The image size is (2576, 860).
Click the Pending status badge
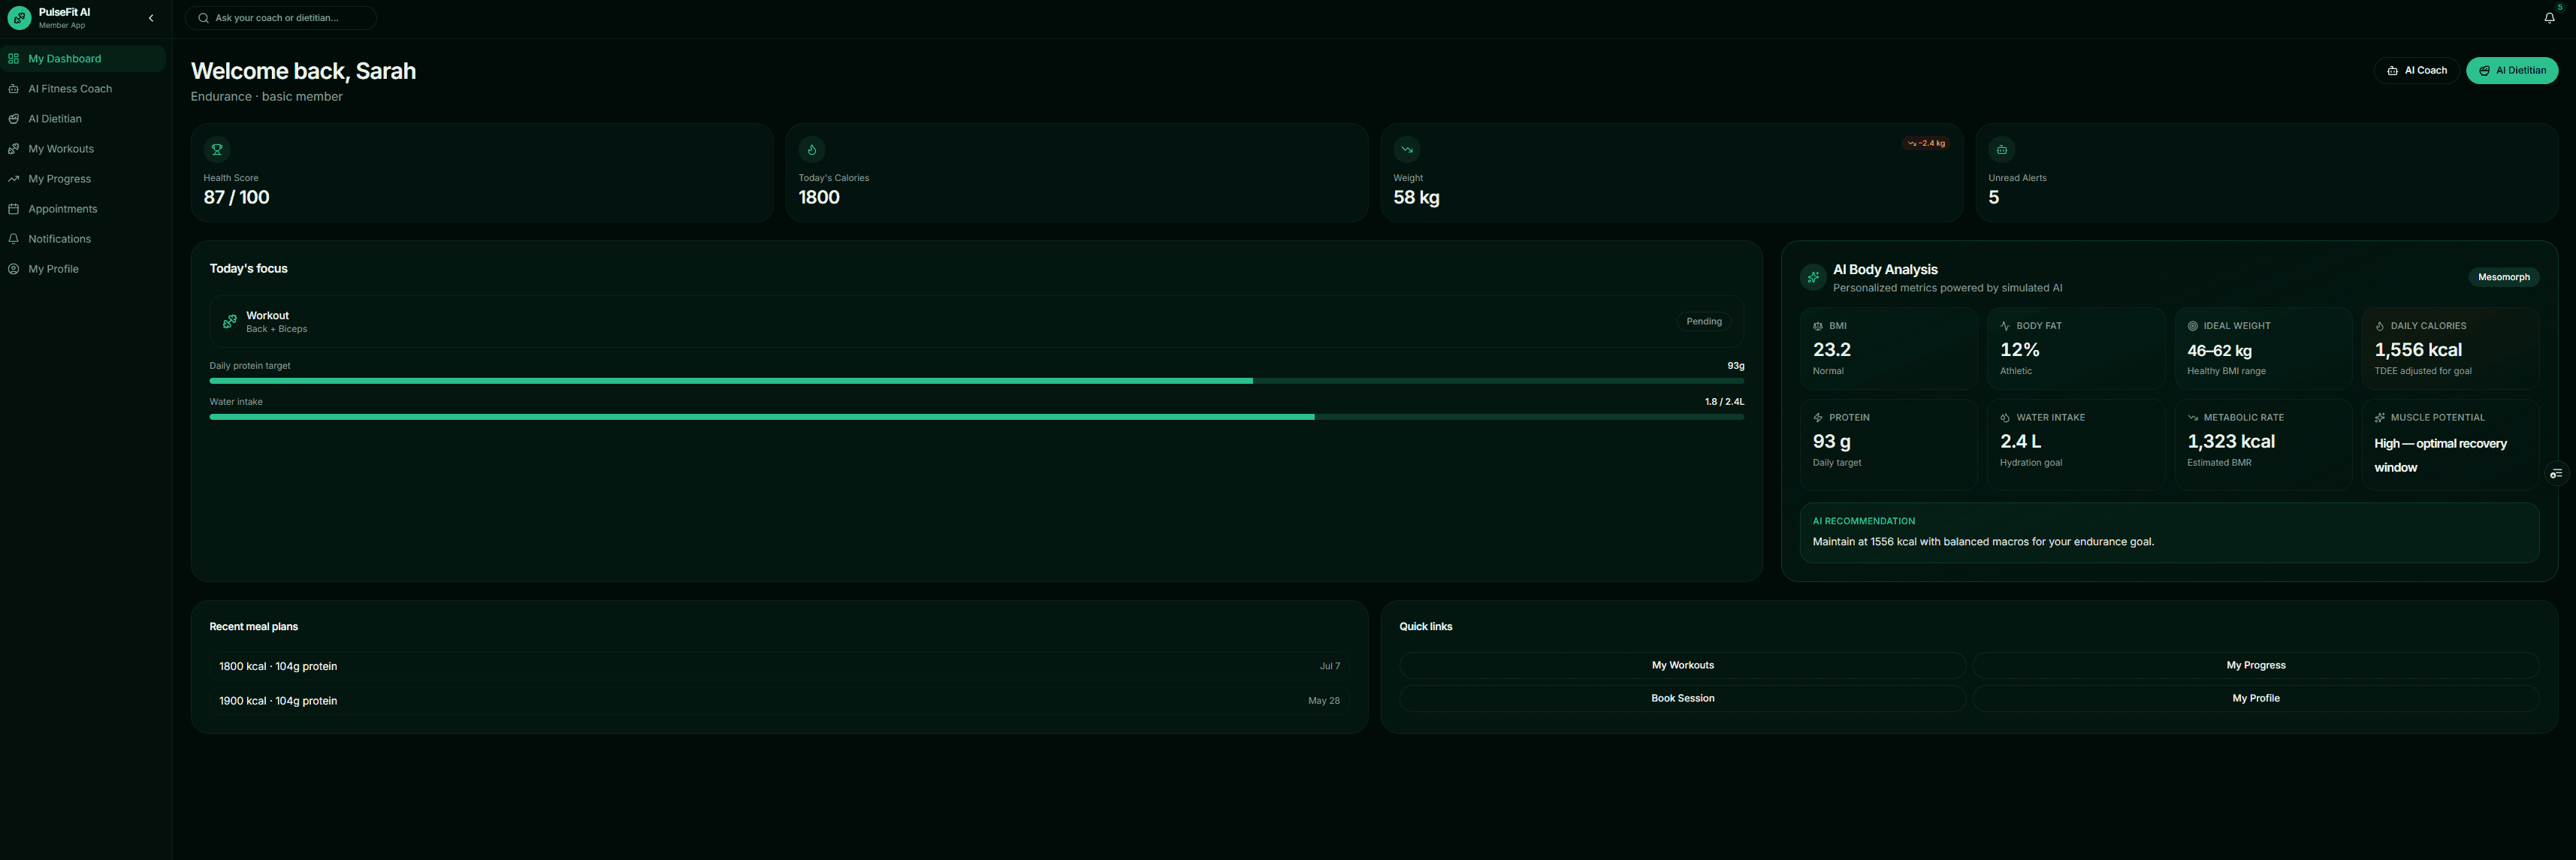coord(1704,322)
